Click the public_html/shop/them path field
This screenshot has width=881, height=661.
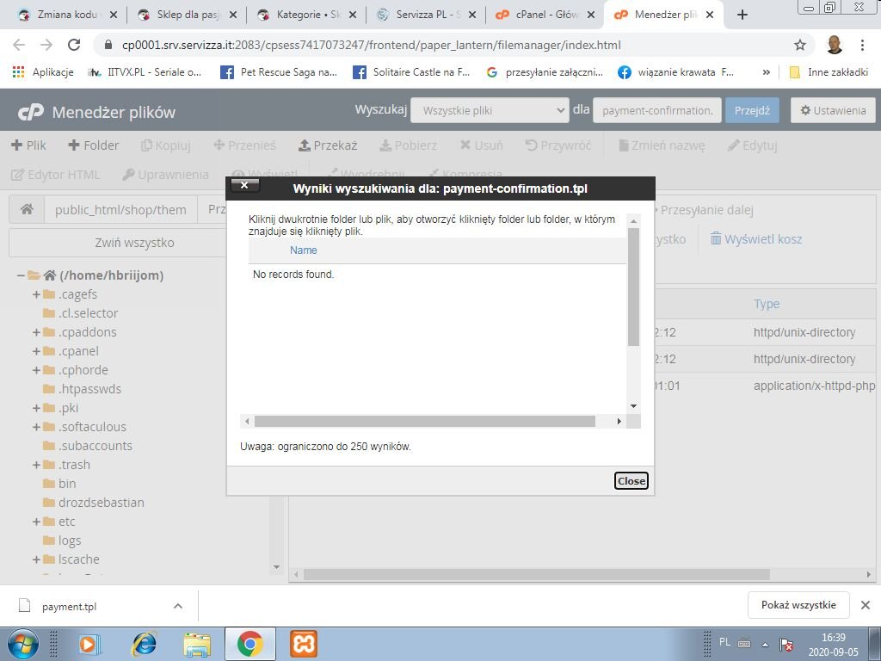tap(120, 210)
